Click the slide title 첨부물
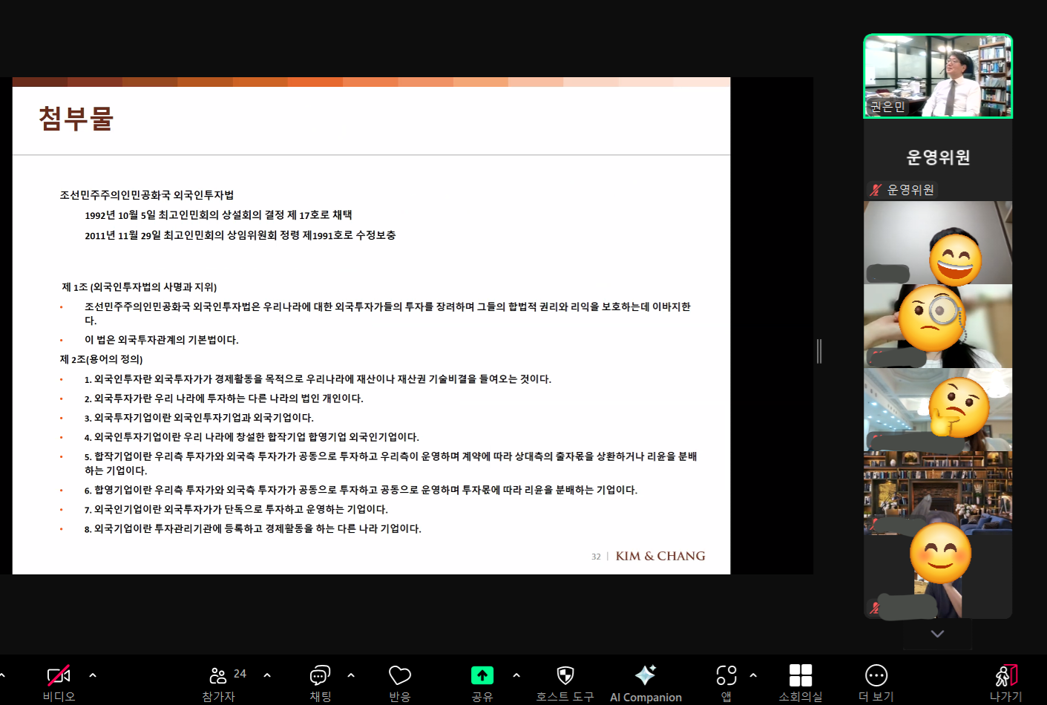Viewport: 1047px width, 705px height. click(76, 119)
